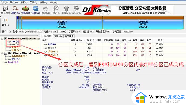Click the 新建分区 new partition icon
This screenshot has width=186, height=105.
coord(46,10)
